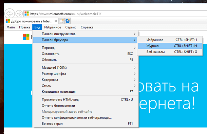Image resolution: width=207 pixels, height=134 pixels.
Task: Click the disabled Международный адрес веб-сайта item
Action: (x=86, y=112)
